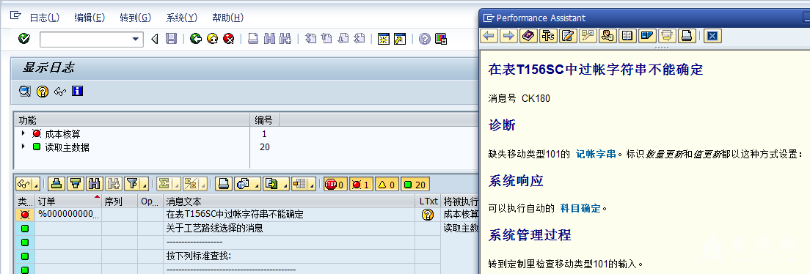Click the Find Next binoculars-plus icon, top toolbar
Viewport: 810px width, 274px height.
pos(285,39)
